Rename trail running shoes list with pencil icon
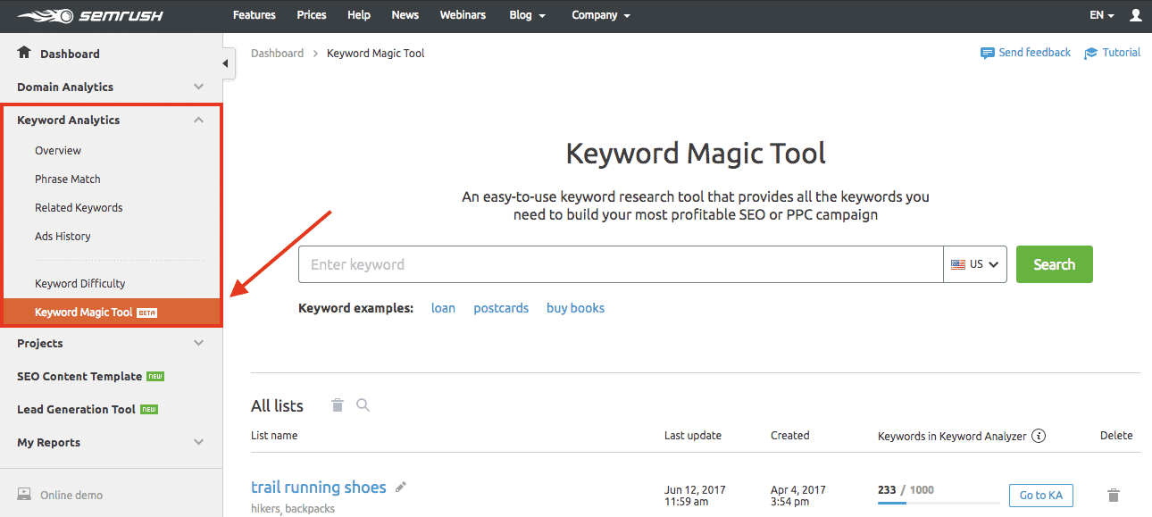The width and height of the screenshot is (1152, 517). (401, 487)
